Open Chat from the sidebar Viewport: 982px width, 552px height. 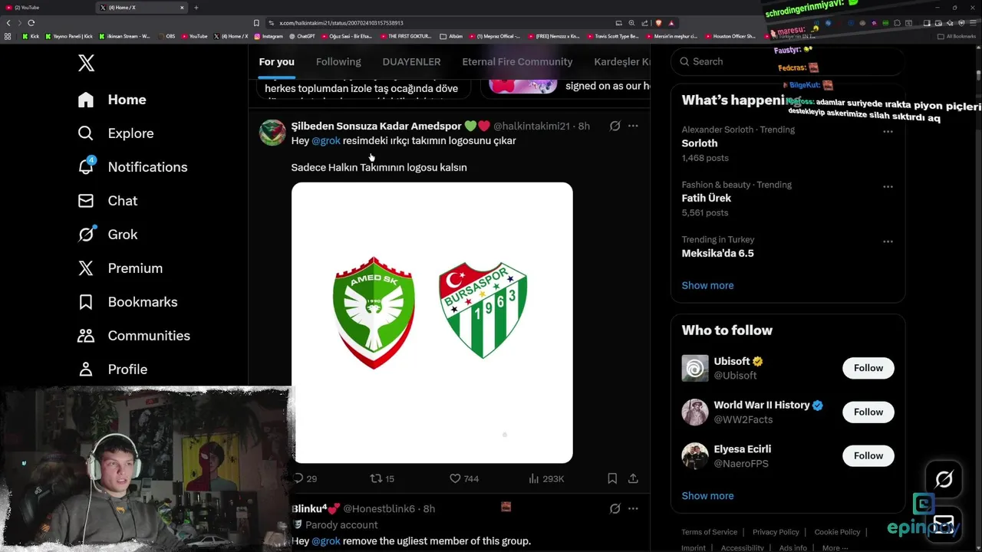pyautogui.click(x=107, y=201)
